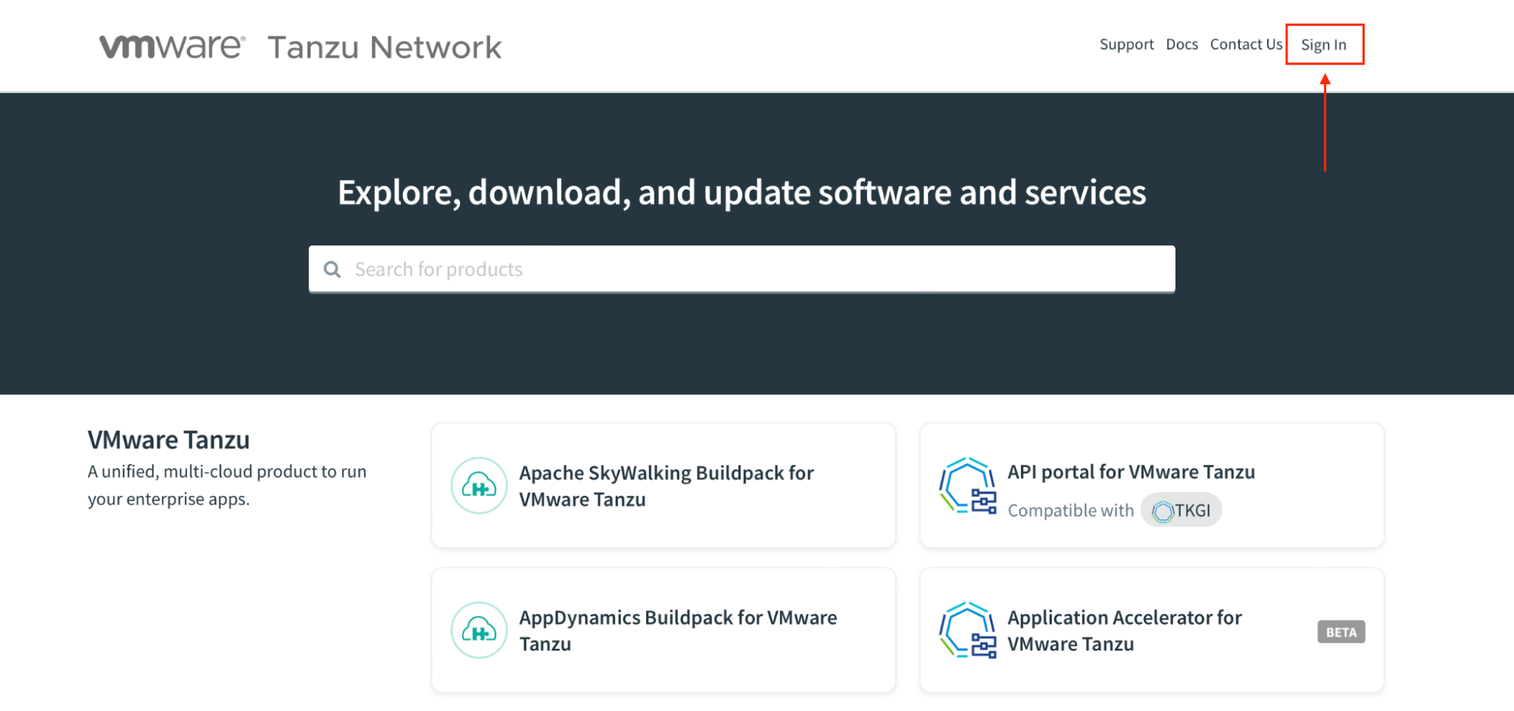Open API portal for VMware Tanzu title

(1131, 472)
